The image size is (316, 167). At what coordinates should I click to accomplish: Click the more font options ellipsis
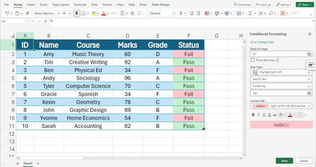(x=114, y=13)
